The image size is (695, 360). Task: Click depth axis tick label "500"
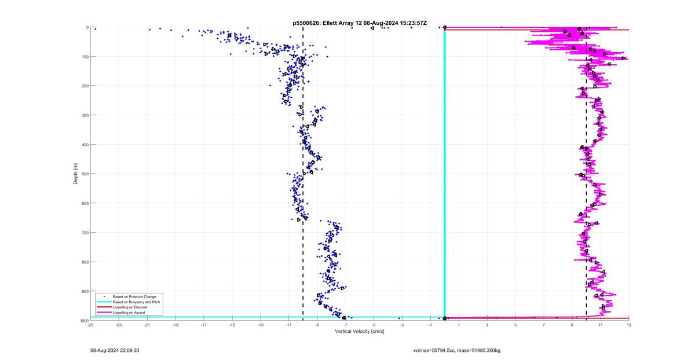pos(85,174)
